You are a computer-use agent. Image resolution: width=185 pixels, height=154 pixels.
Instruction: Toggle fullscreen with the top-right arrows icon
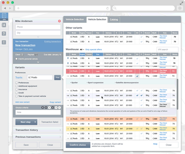pyautogui.click(x=181, y=3)
